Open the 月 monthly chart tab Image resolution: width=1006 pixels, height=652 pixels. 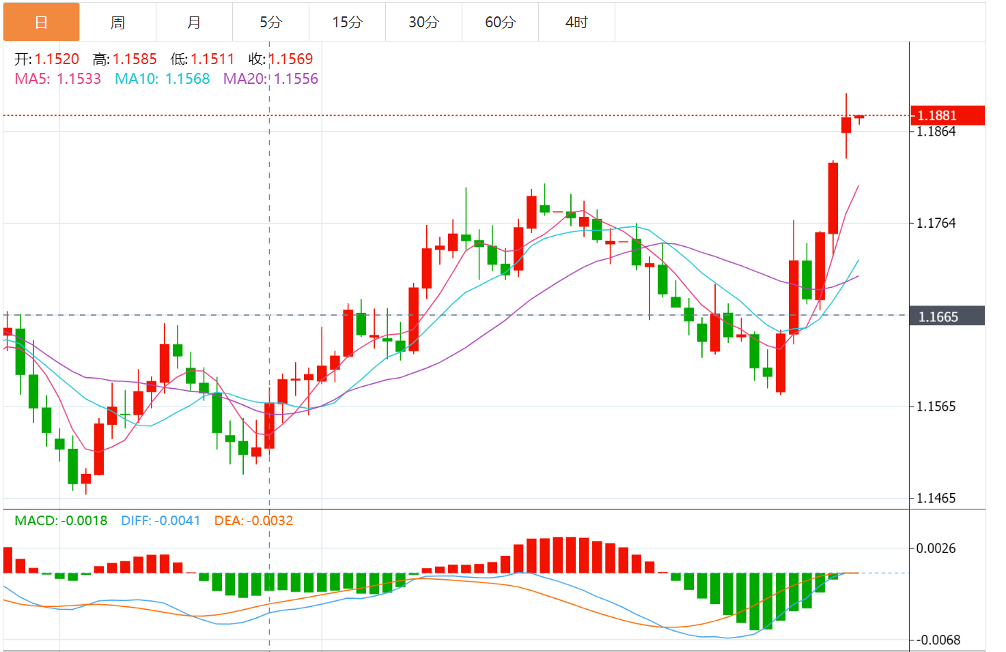point(194,23)
